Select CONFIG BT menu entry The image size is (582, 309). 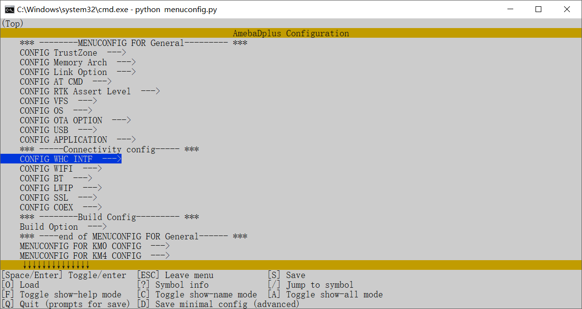[x=56, y=178]
